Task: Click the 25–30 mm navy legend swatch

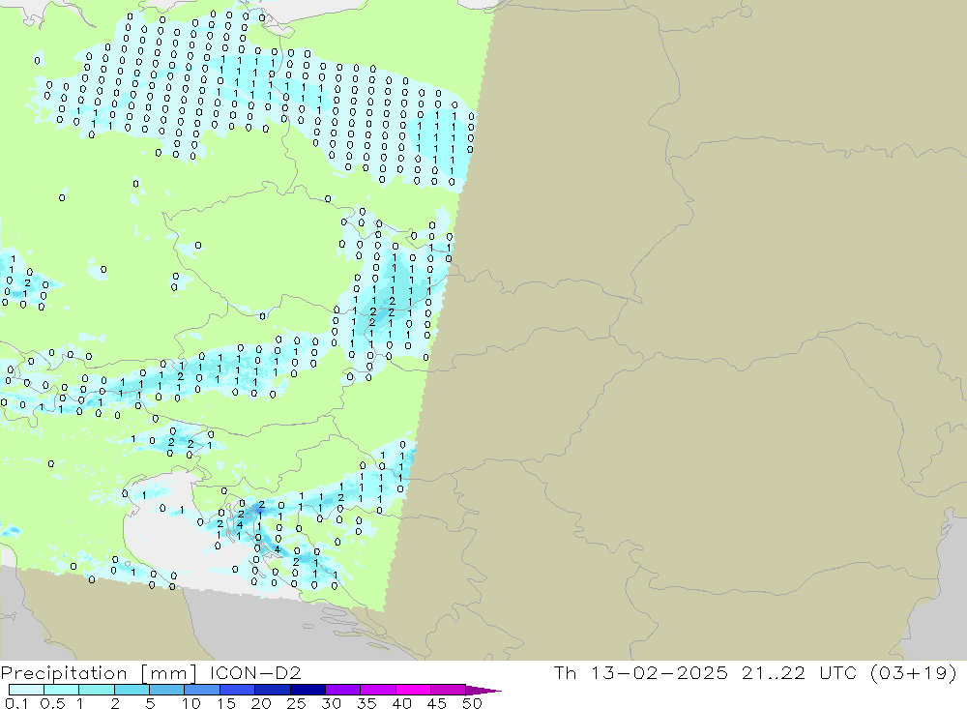Action: (x=308, y=690)
